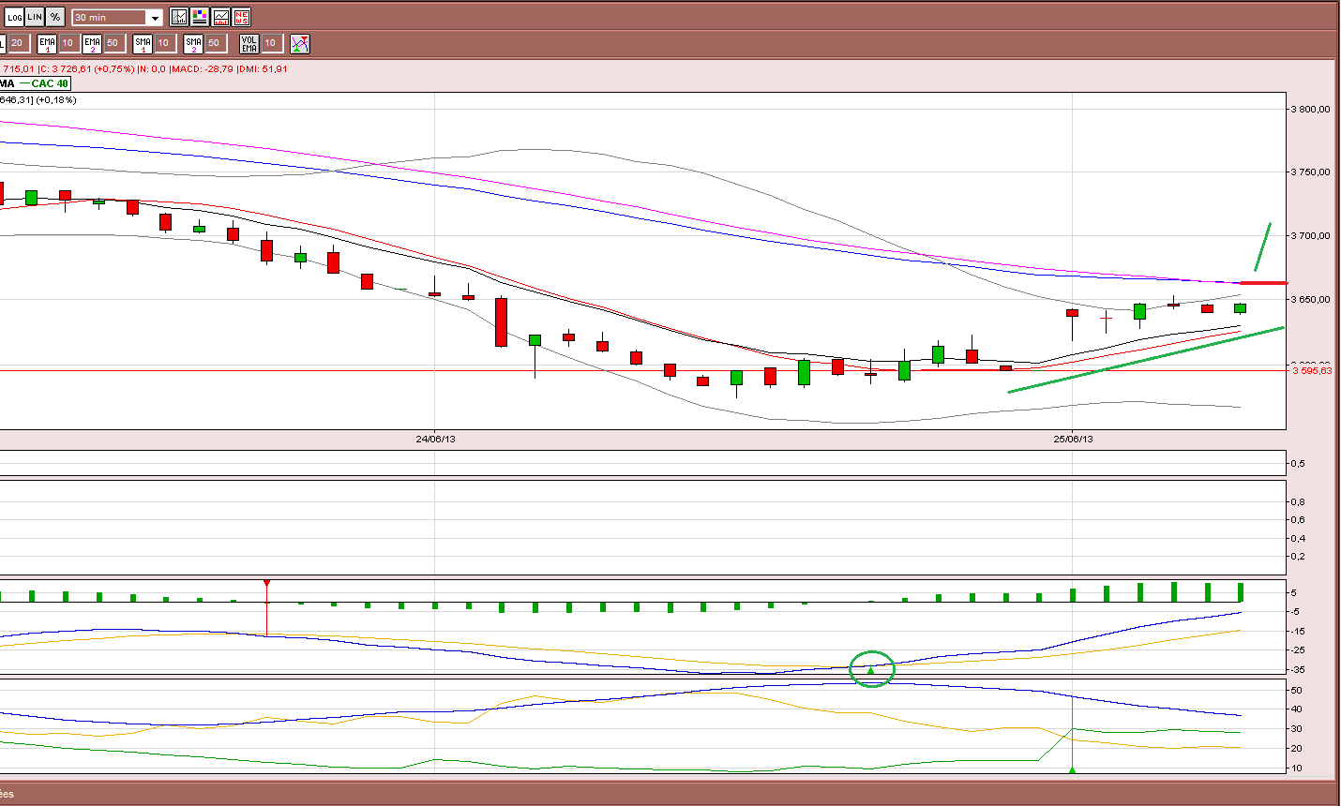Switch the price scale to LIN

tap(35, 17)
